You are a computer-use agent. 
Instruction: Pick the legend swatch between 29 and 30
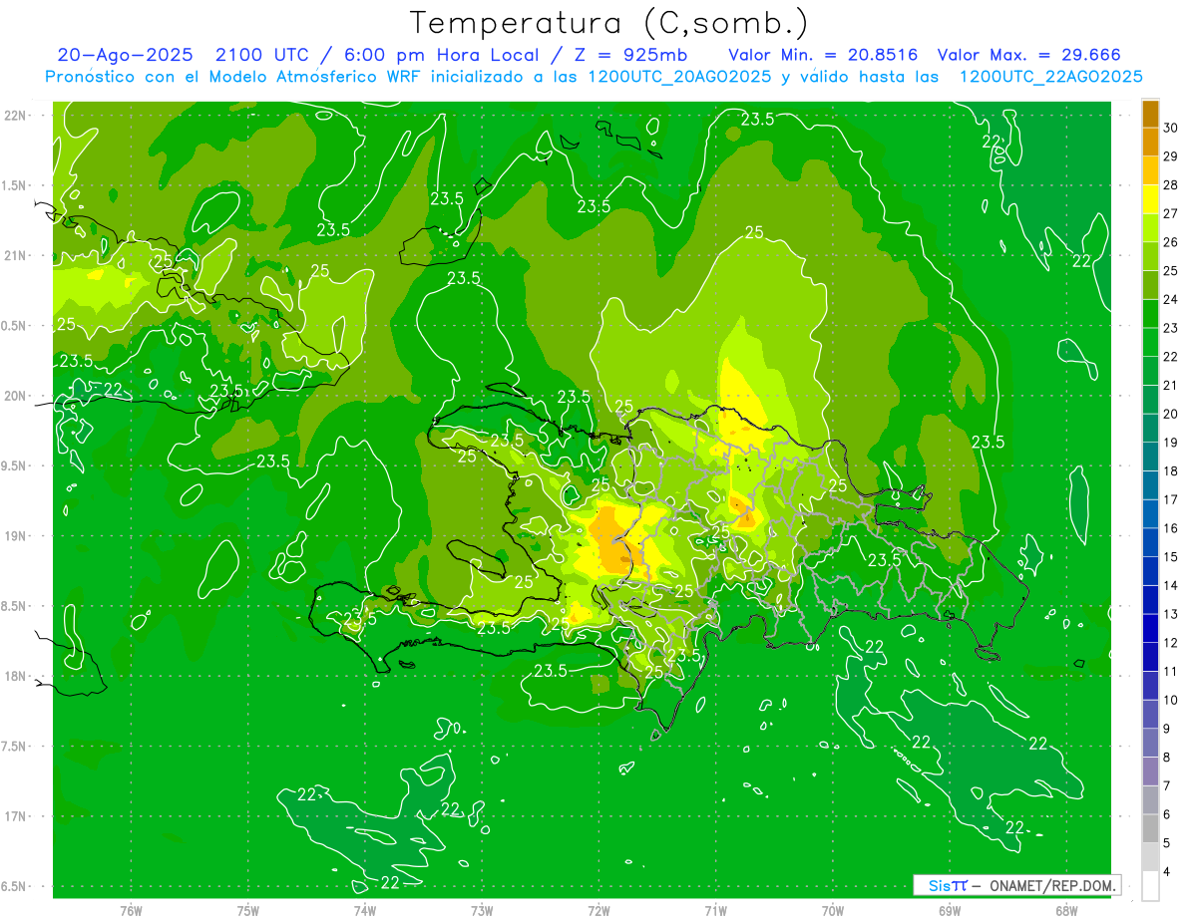(x=1150, y=142)
